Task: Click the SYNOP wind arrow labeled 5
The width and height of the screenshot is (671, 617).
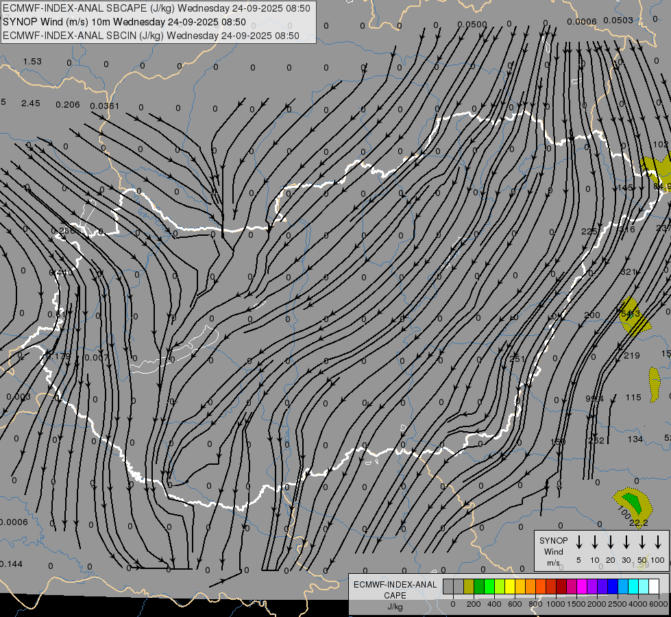Action: pos(578,542)
